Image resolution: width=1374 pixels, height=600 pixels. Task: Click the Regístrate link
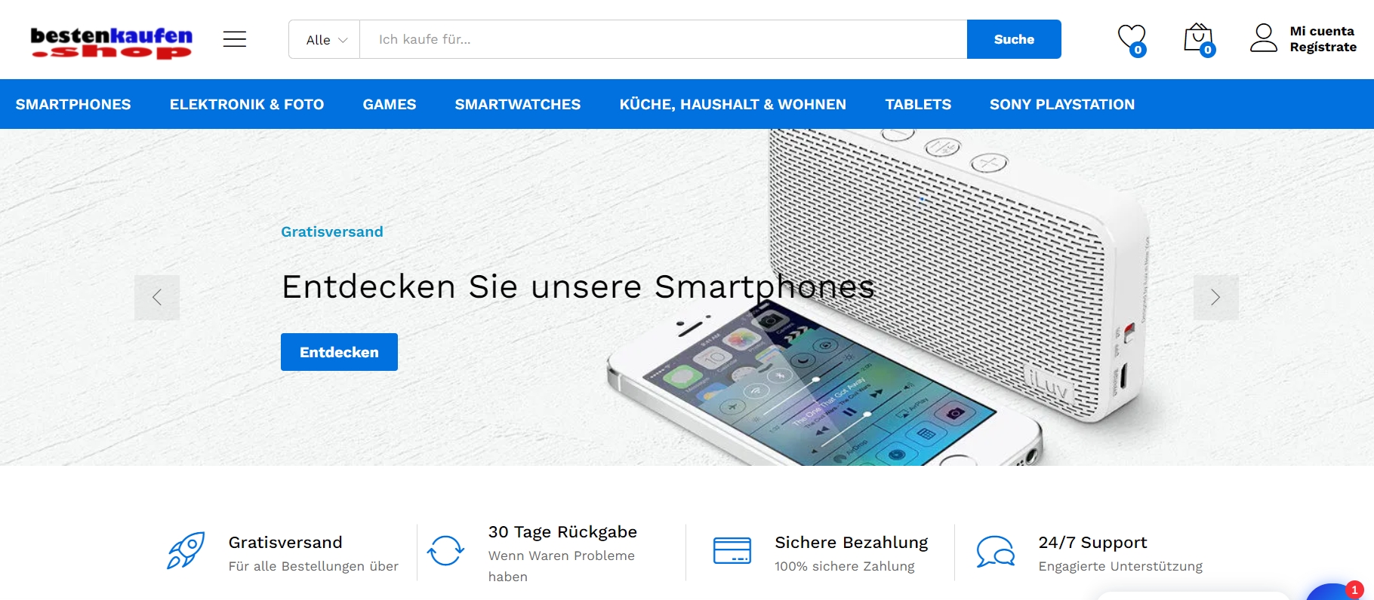tap(1323, 47)
